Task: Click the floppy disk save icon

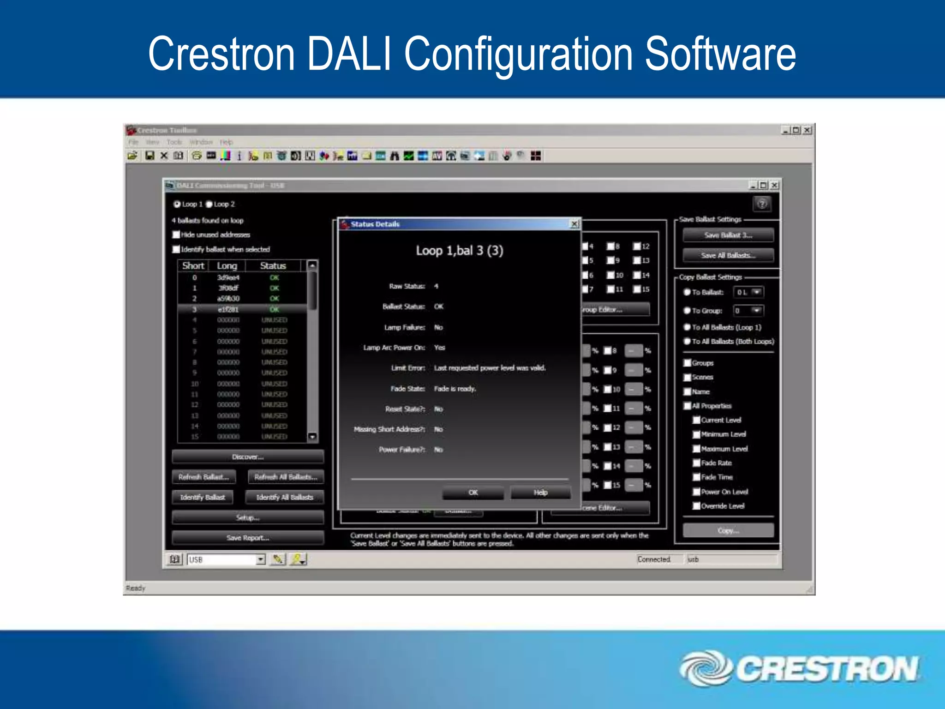Action: pyautogui.click(x=150, y=156)
